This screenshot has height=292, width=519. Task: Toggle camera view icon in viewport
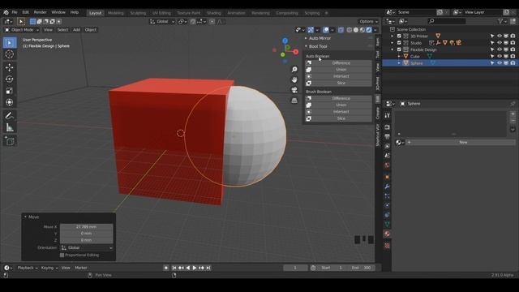[294, 90]
